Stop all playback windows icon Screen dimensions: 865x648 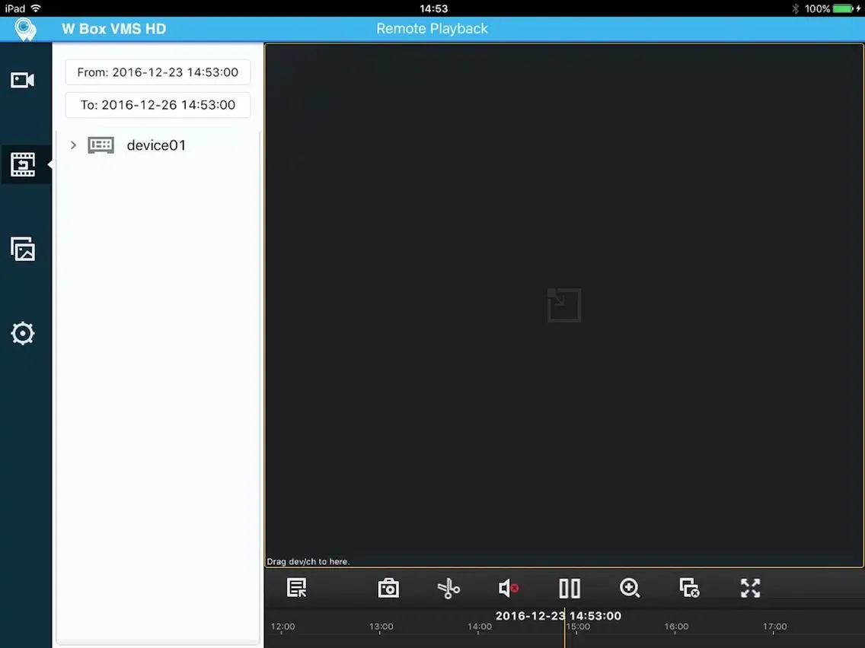point(690,588)
